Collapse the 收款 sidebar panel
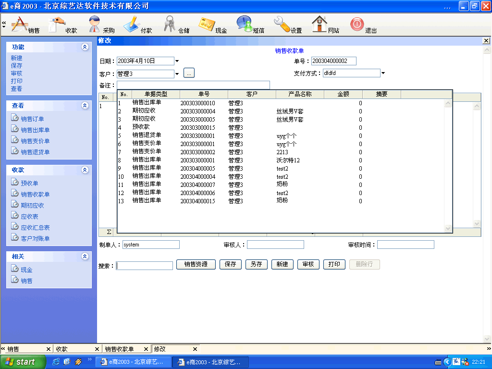Viewport: 492px width, 369px height. (x=85, y=170)
